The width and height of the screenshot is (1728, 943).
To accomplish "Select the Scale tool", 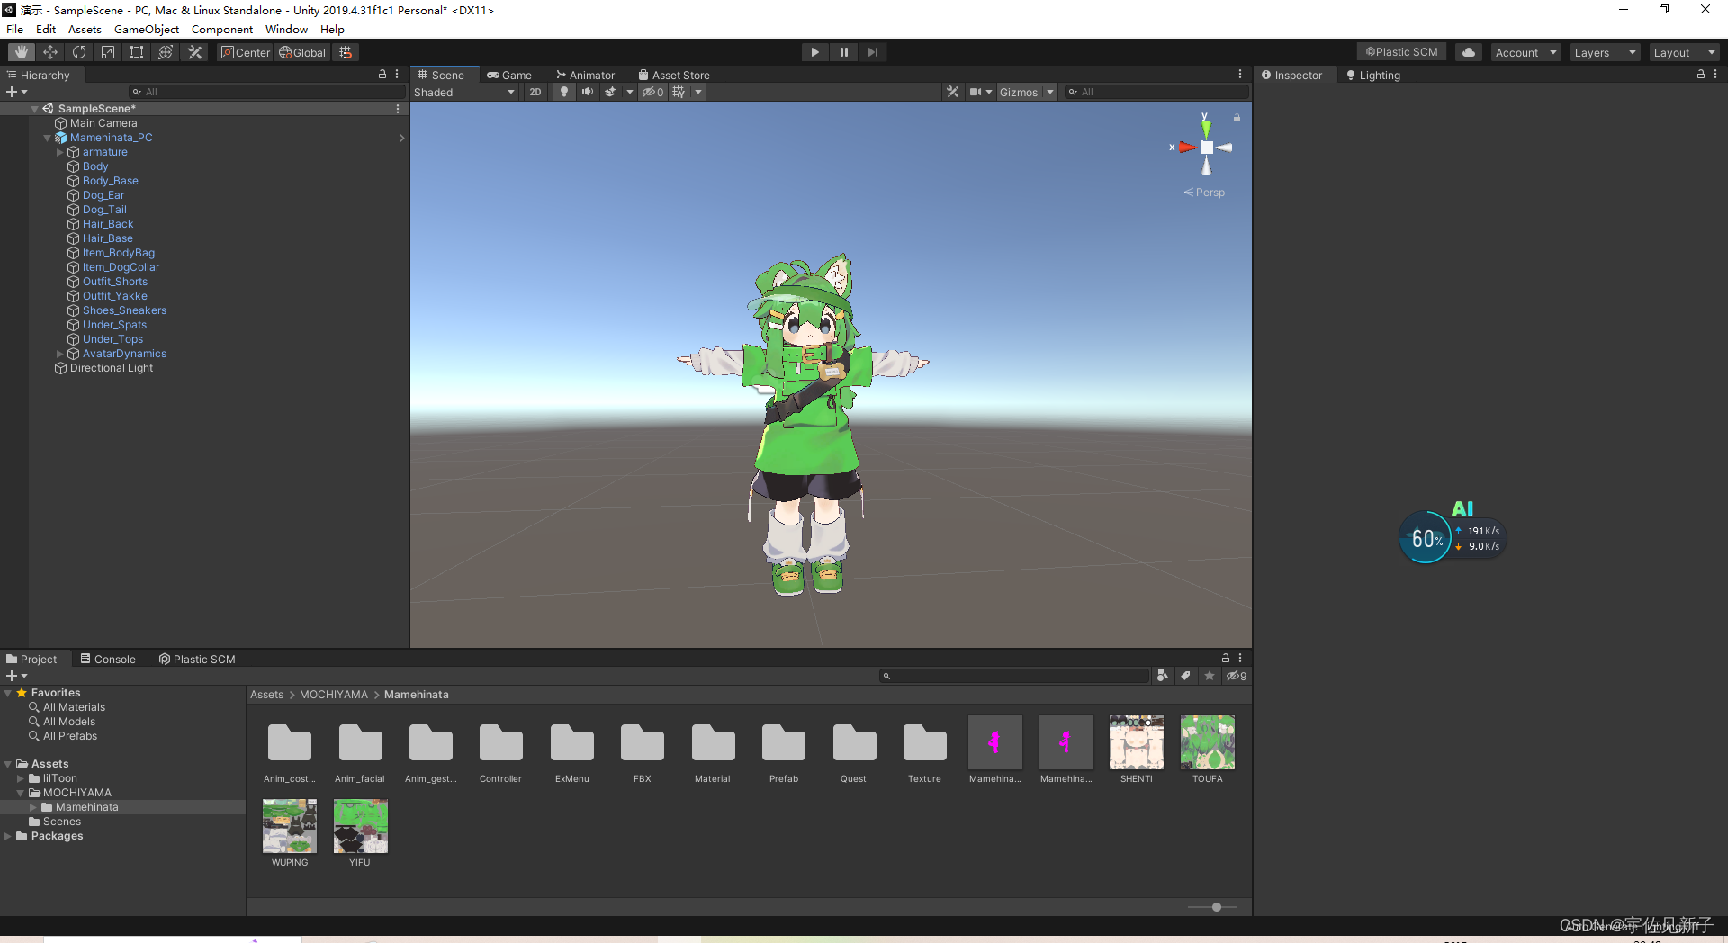I will 107,51.
